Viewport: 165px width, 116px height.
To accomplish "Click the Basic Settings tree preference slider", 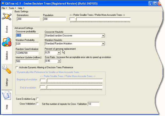I will [x=100, y=20].
